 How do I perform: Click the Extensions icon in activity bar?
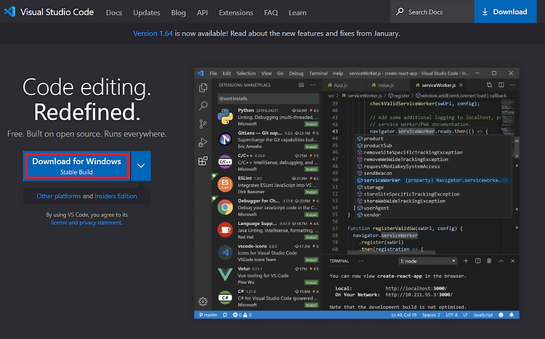(x=203, y=161)
